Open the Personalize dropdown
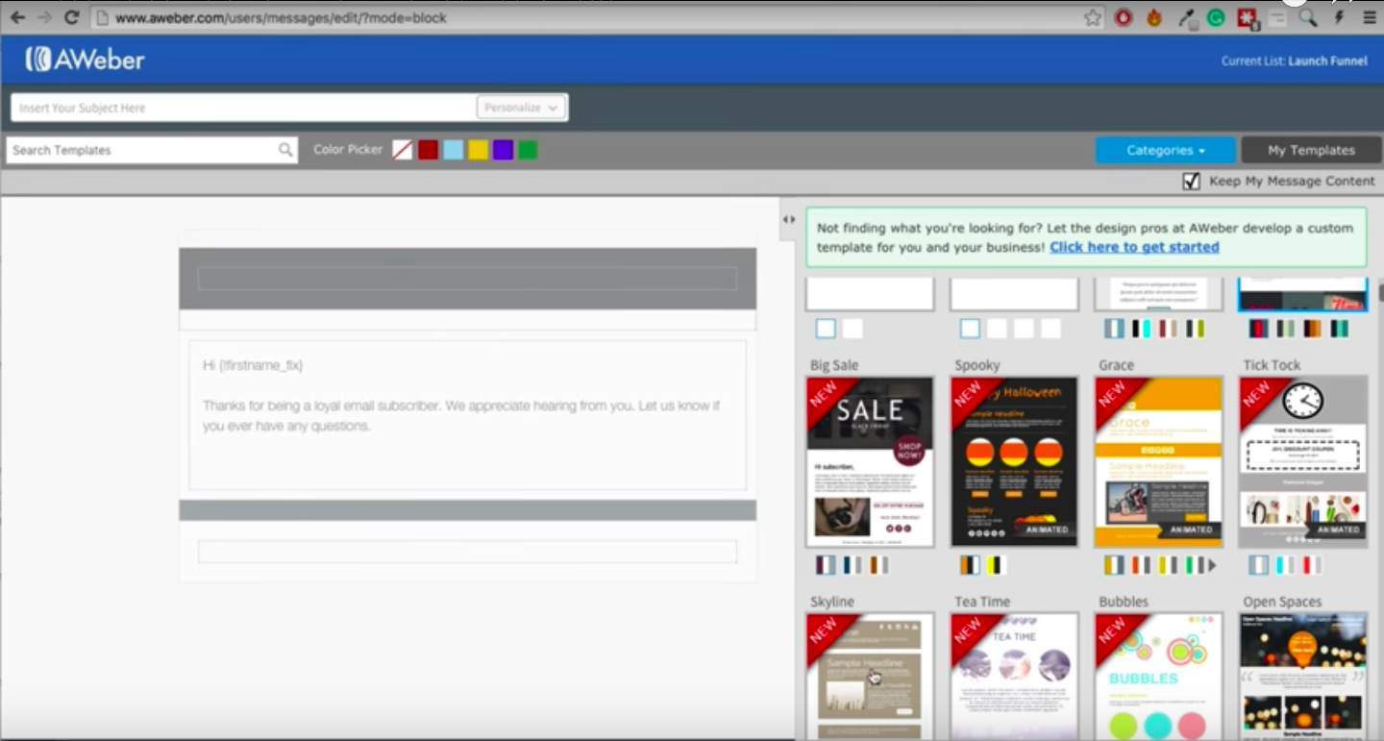1384x741 pixels. [521, 108]
